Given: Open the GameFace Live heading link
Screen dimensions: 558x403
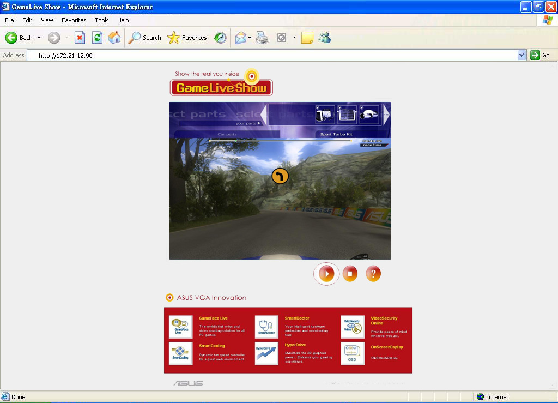Looking at the screenshot, I should point(213,318).
